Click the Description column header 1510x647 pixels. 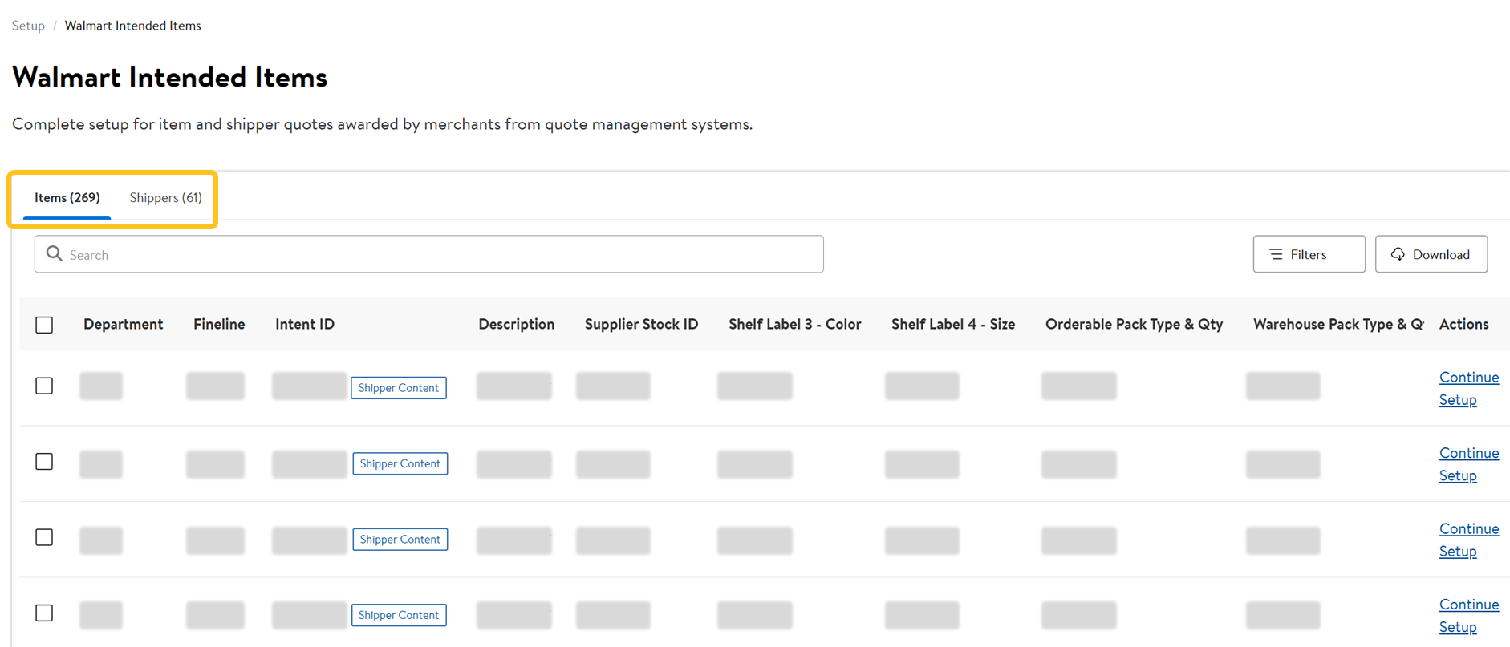pyautogui.click(x=516, y=324)
